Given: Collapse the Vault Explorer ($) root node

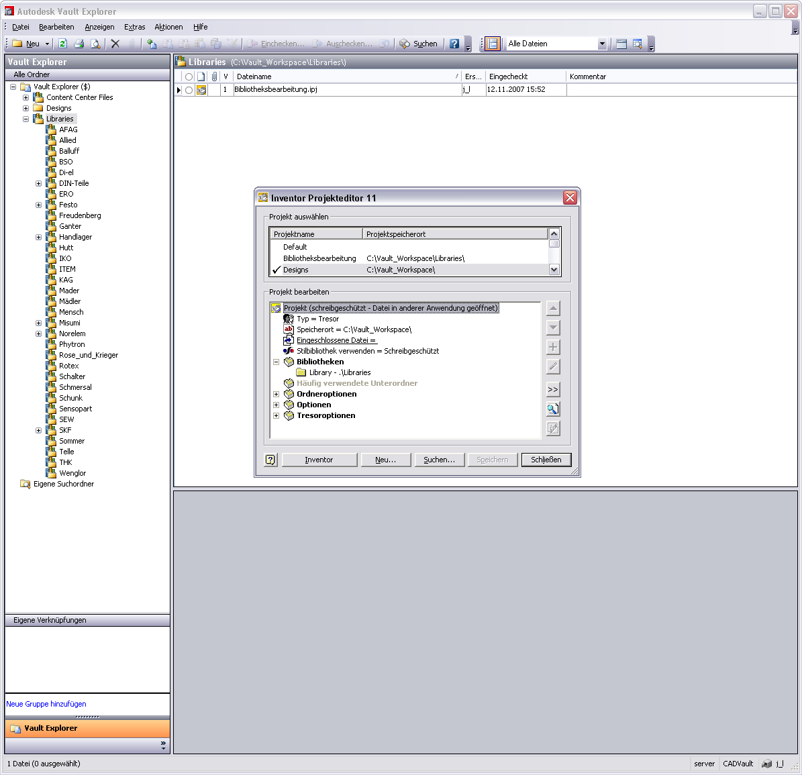Looking at the screenshot, I should coord(13,87).
